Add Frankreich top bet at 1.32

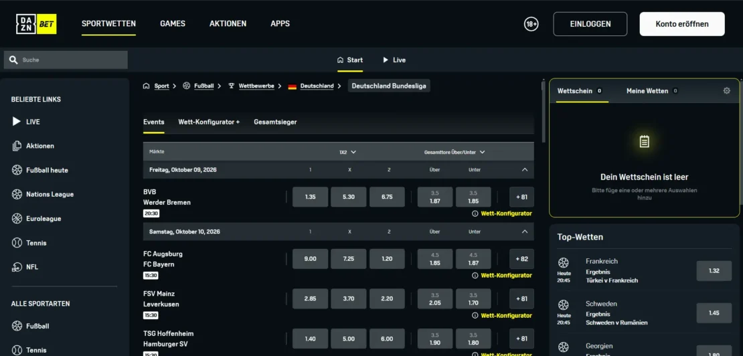[714, 271]
